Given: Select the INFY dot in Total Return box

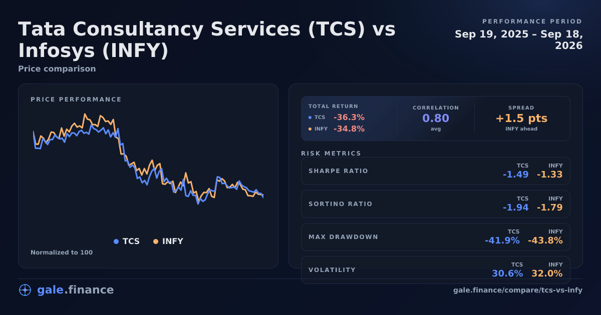Looking at the screenshot, I should coord(310,129).
